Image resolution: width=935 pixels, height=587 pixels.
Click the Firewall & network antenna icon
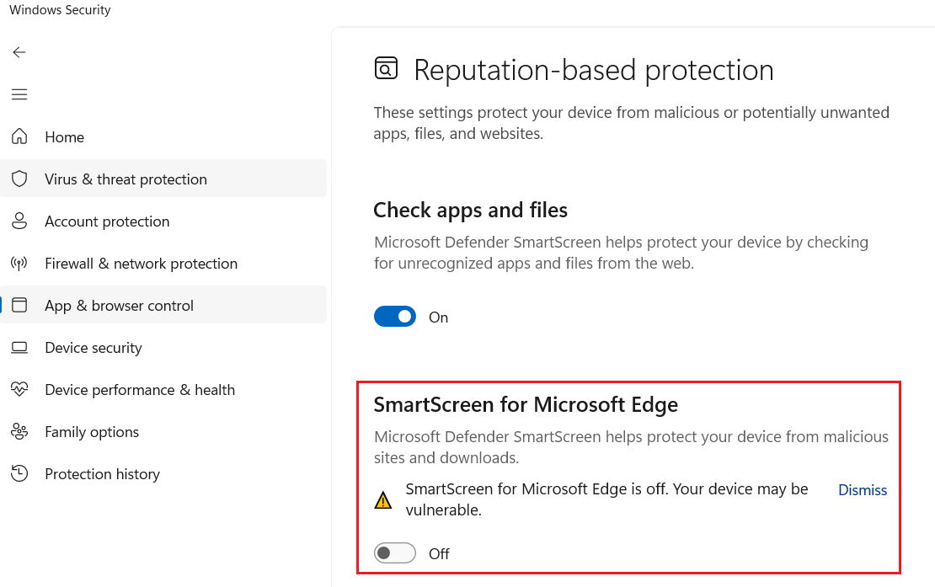(x=19, y=263)
